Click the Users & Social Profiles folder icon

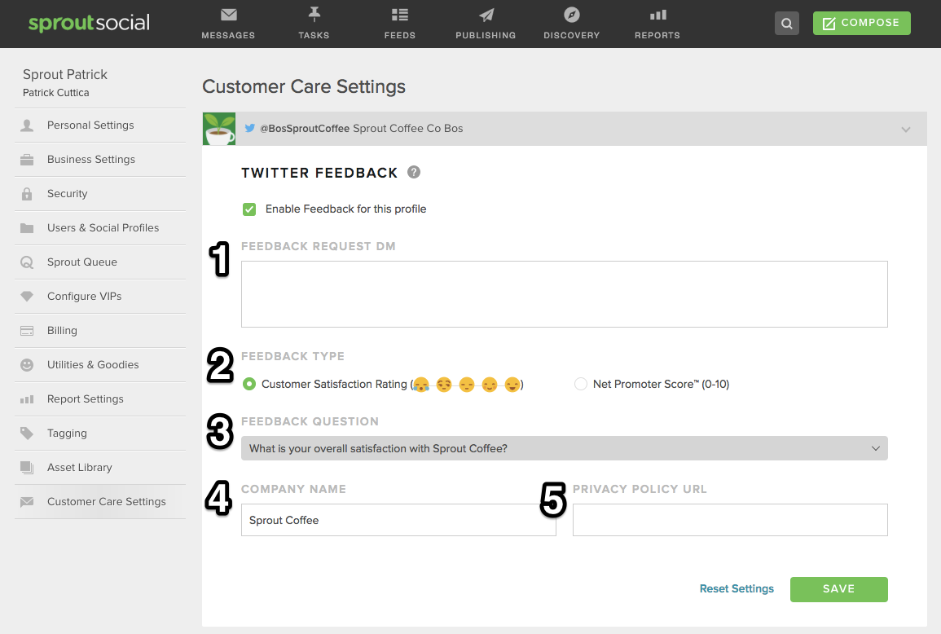27,228
